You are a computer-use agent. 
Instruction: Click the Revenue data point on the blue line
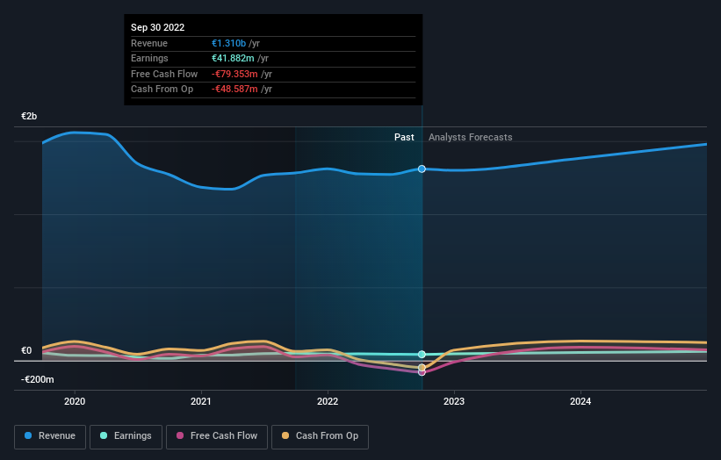point(422,169)
